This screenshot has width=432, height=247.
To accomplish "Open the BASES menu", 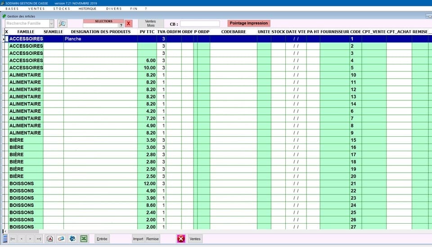I will pos(12,9).
